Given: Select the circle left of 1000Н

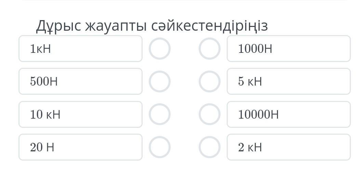Looking at the screenshot, I should click(209, 48).
